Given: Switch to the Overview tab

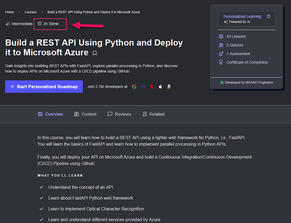Looking at the screenshot, I should pyautogui.click(x=51, y=114).
